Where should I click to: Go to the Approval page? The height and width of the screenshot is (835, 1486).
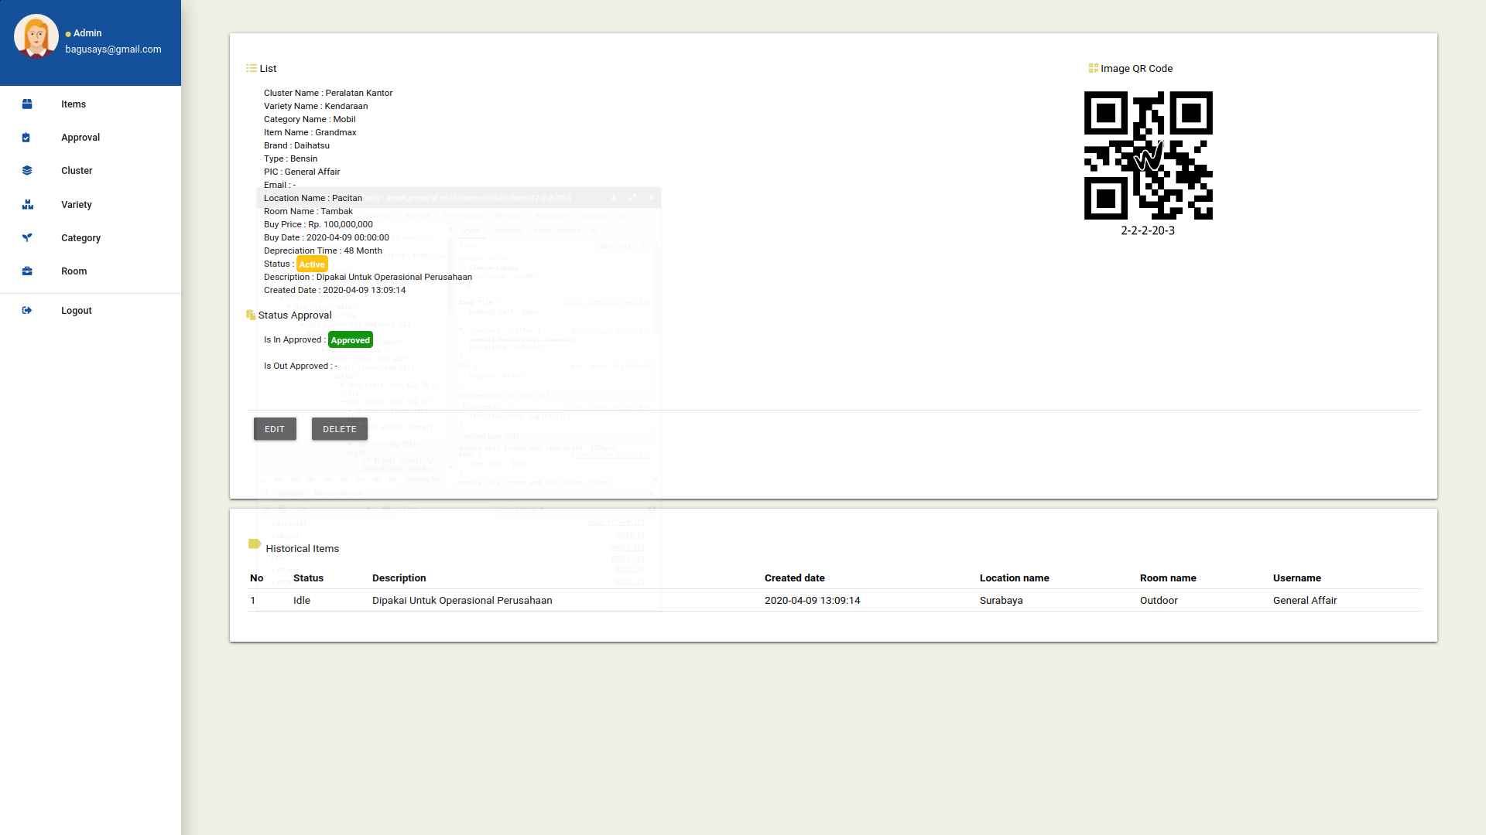[x=80, y=138]
